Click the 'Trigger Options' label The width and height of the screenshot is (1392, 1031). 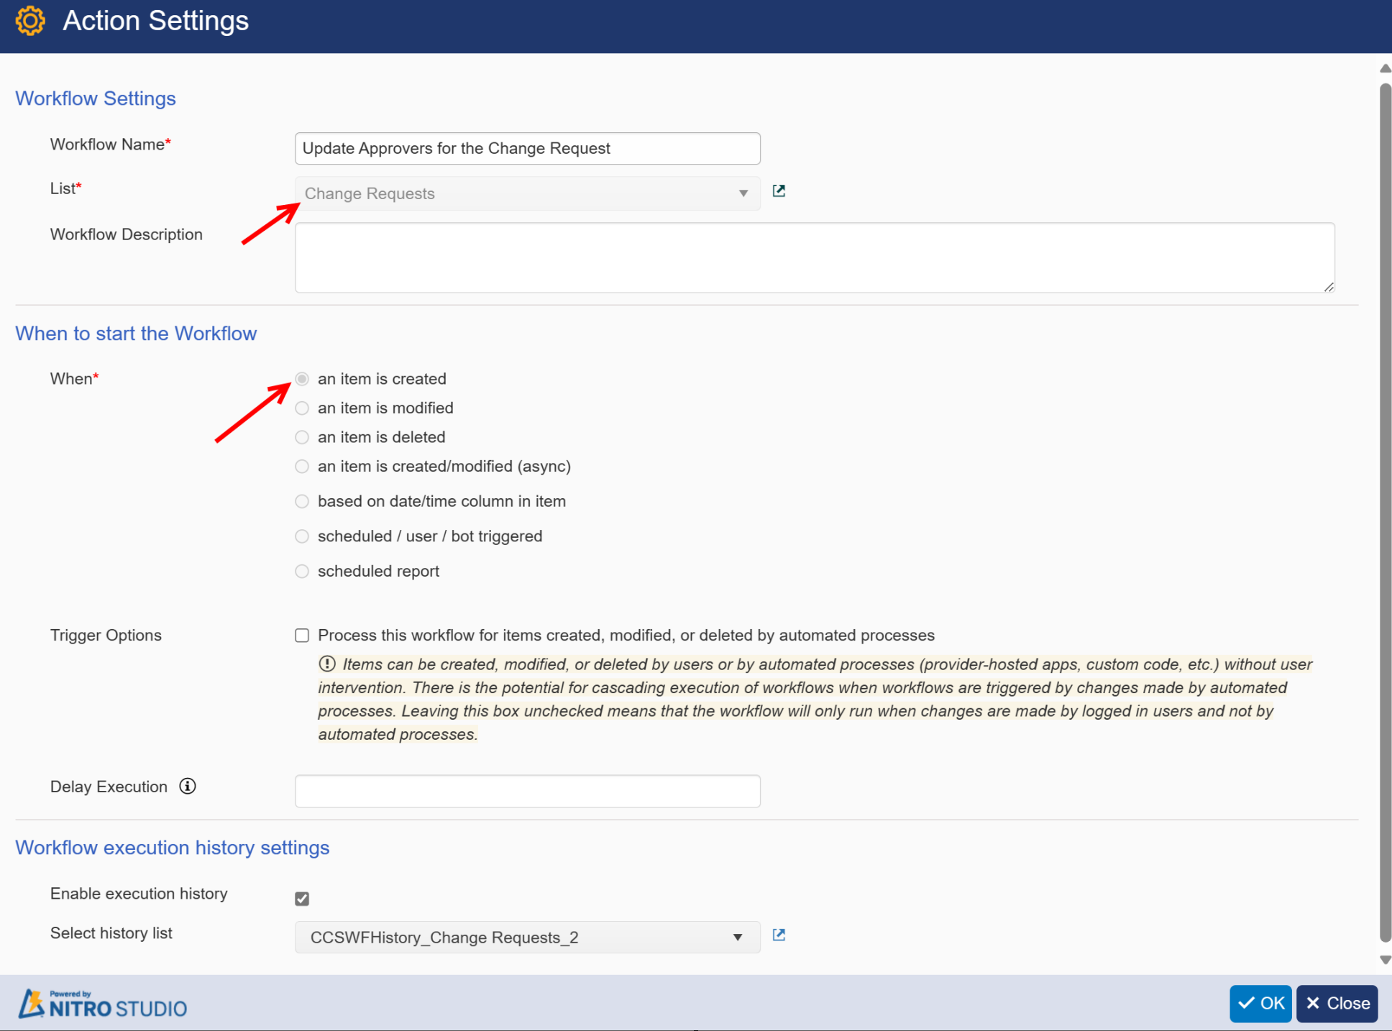point(106,635)
